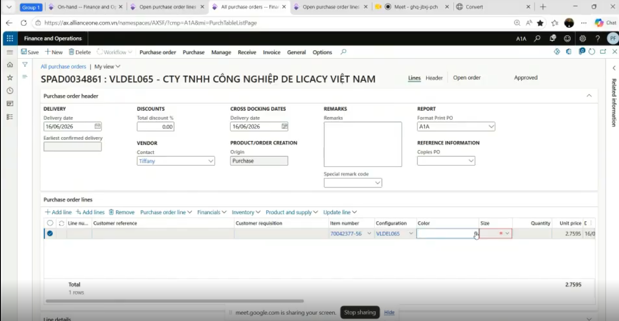
Task: Open Recent clock icon in sidebar
Action: point(10,91)
